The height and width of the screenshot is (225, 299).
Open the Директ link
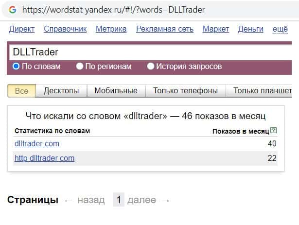click(22, 29)
